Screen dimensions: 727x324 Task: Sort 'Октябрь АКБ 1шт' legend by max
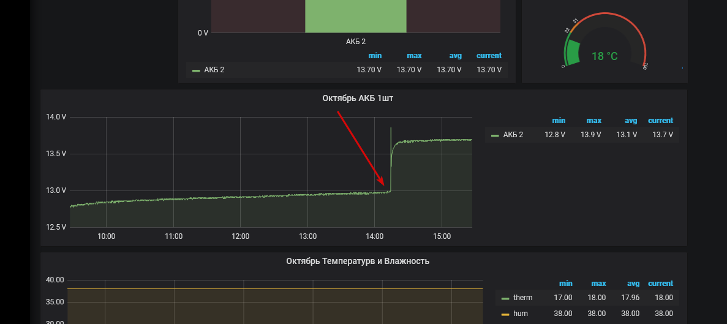pyautogui.click(x=593, y=121)
